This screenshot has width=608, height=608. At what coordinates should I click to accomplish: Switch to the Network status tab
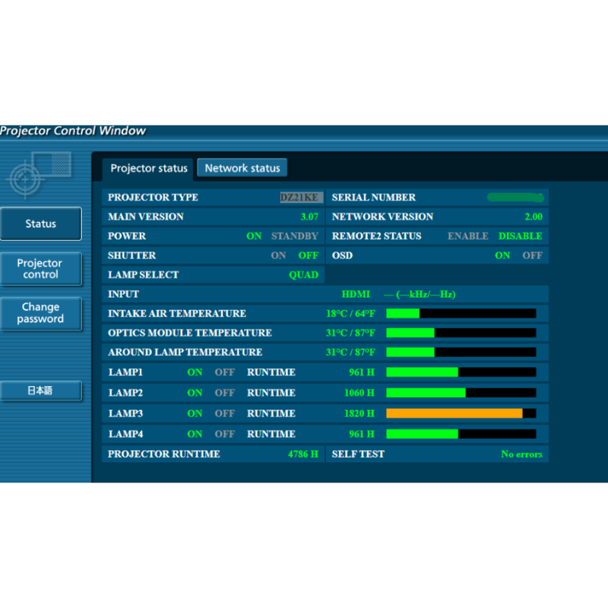pos(242,168)
